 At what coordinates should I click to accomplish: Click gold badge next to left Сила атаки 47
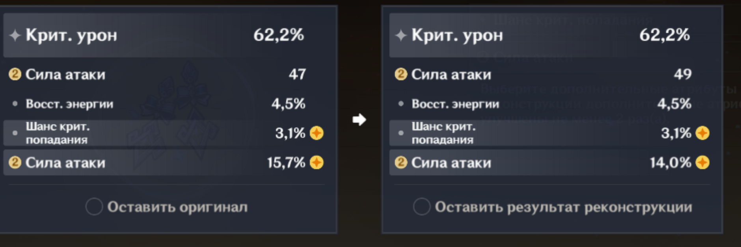15,74
